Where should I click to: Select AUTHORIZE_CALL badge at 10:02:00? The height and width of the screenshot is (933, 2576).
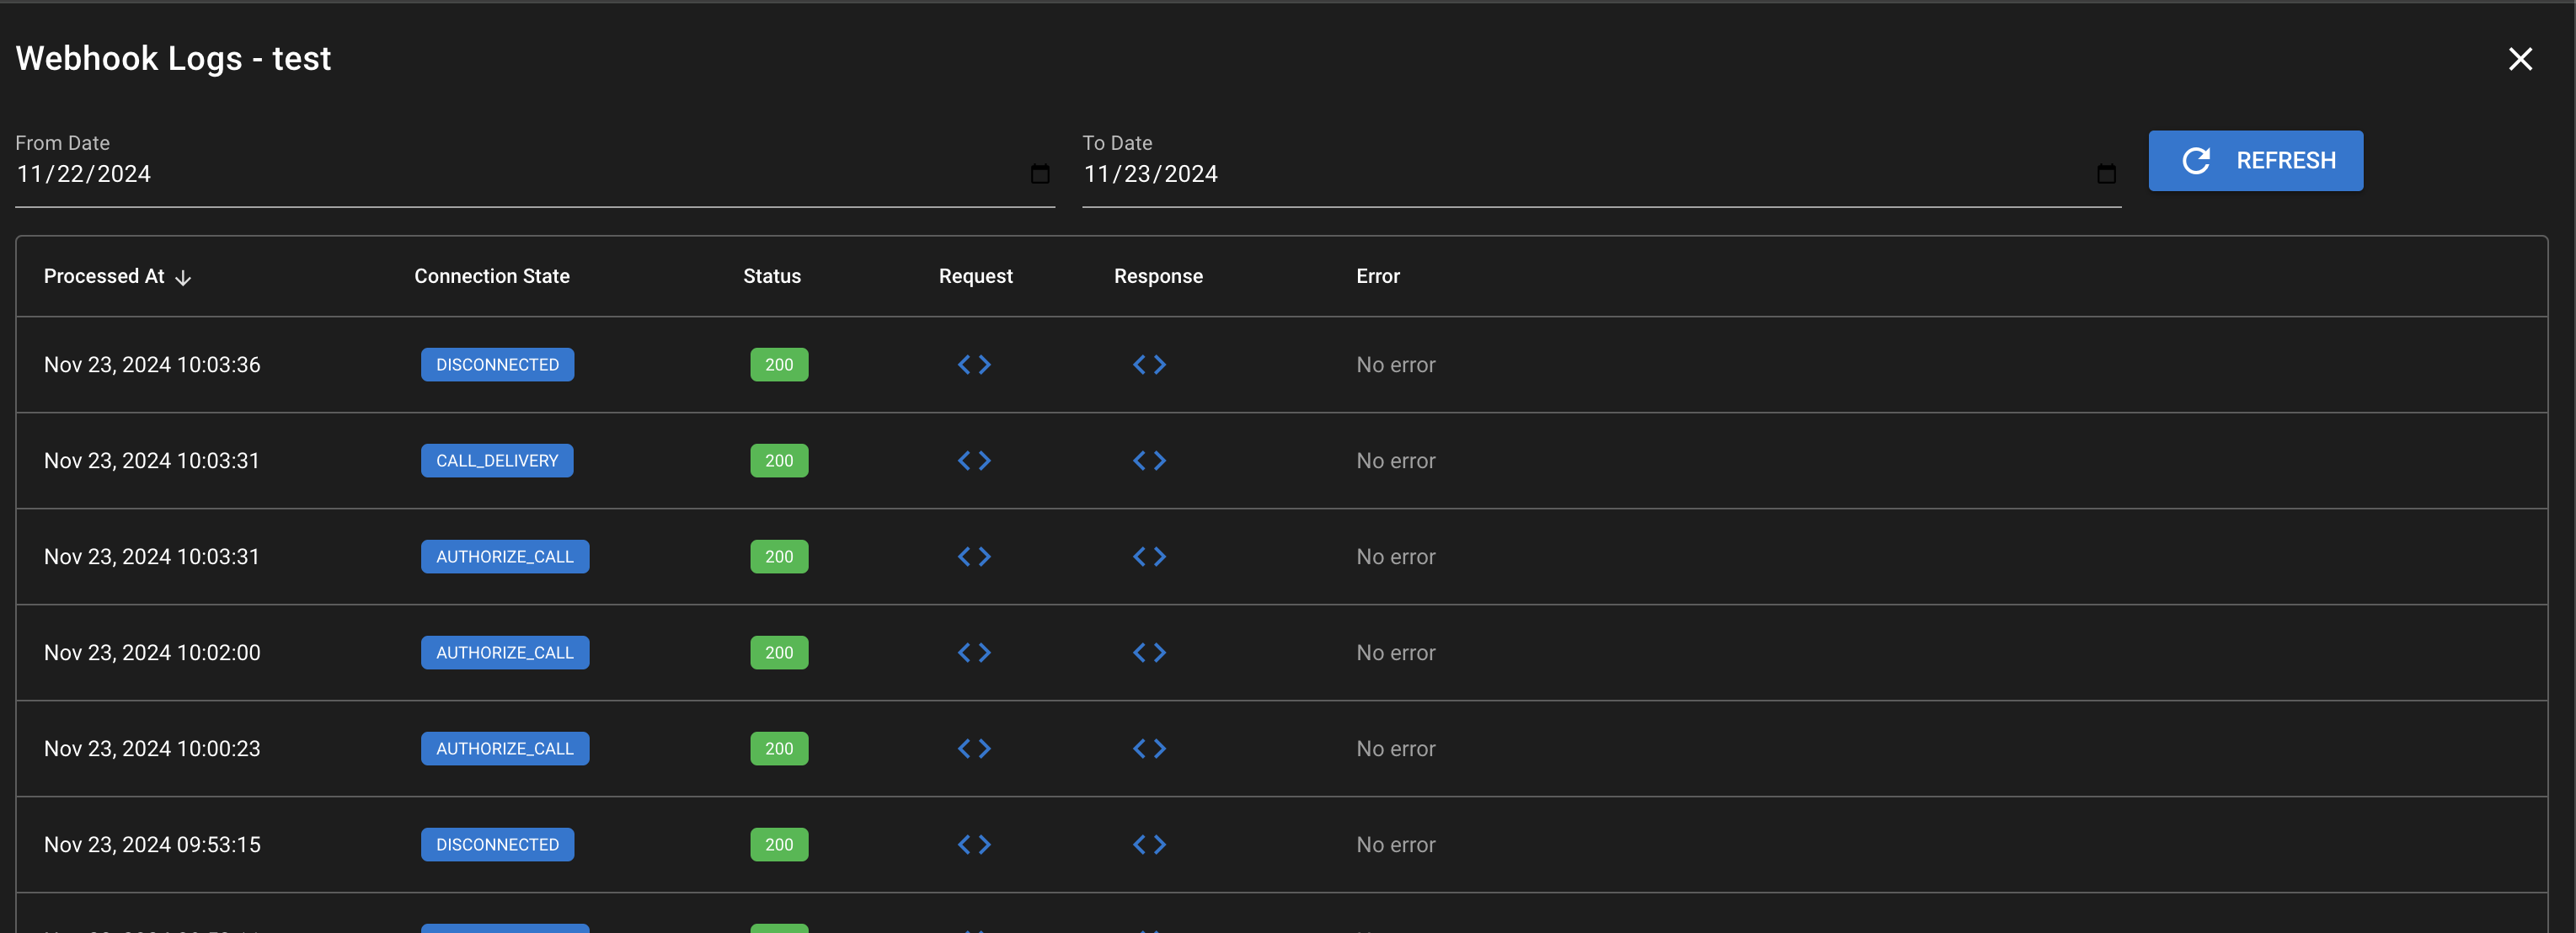click(505, 653)
